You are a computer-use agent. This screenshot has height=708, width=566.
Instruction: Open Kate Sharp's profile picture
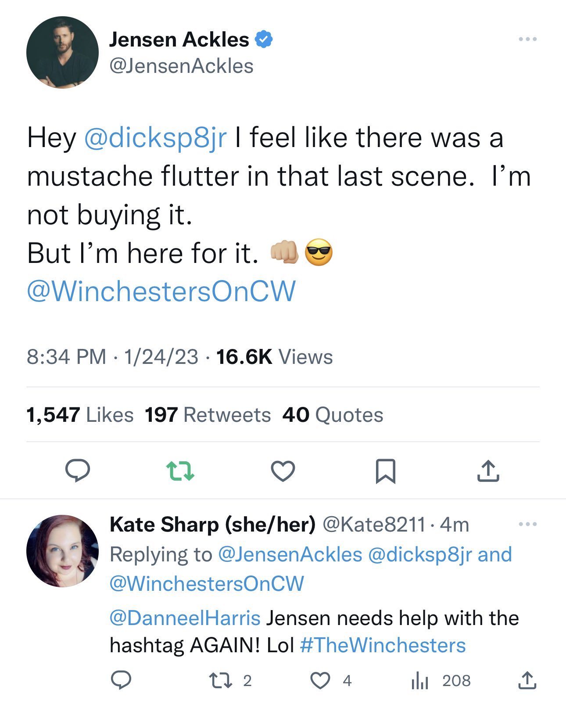[62, 551]
